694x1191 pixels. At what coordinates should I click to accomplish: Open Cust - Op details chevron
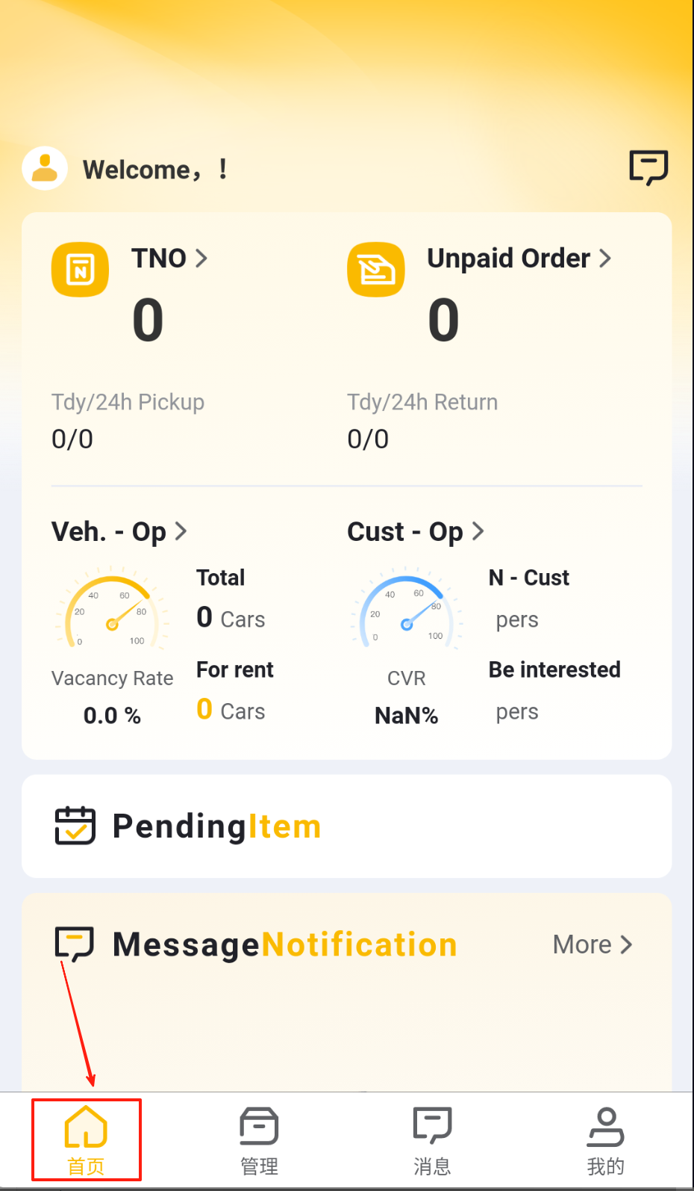pos(478,531)
